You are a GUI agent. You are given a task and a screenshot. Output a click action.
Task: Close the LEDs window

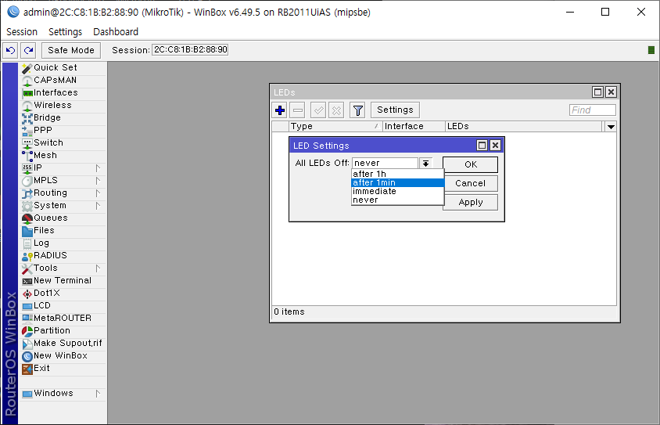pos(612,92)
